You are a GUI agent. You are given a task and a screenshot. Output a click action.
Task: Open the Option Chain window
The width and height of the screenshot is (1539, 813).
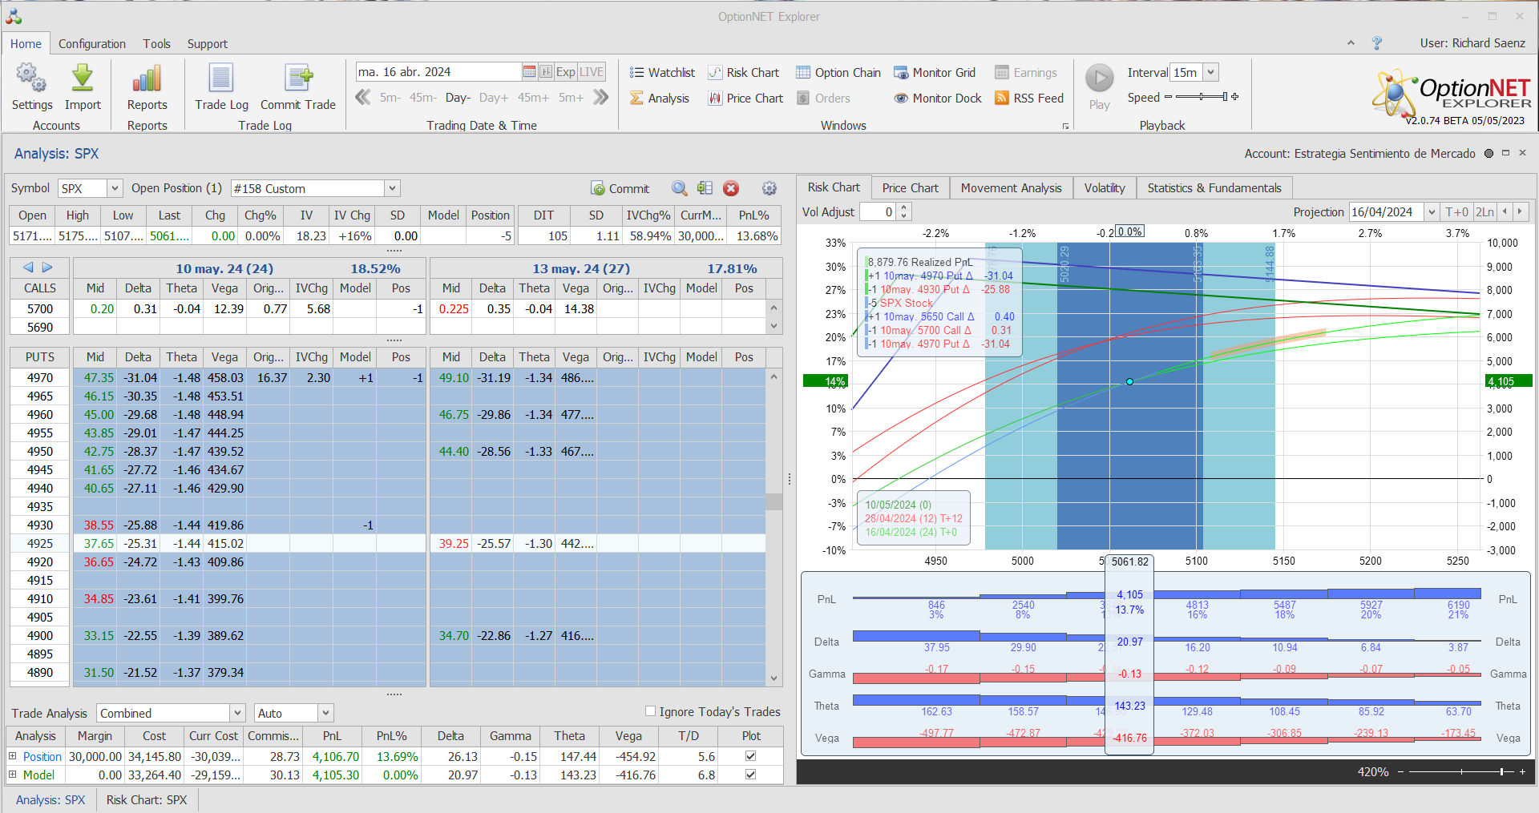pyautogui.click(x=838, y=73)
